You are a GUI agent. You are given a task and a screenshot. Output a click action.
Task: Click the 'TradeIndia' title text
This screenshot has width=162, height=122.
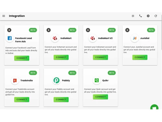tap(27, 80)
